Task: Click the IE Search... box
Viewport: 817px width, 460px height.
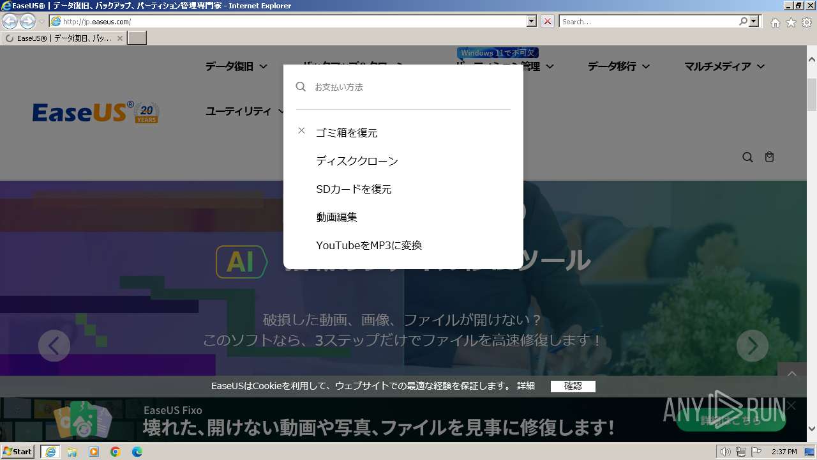Action: (649, 22)
